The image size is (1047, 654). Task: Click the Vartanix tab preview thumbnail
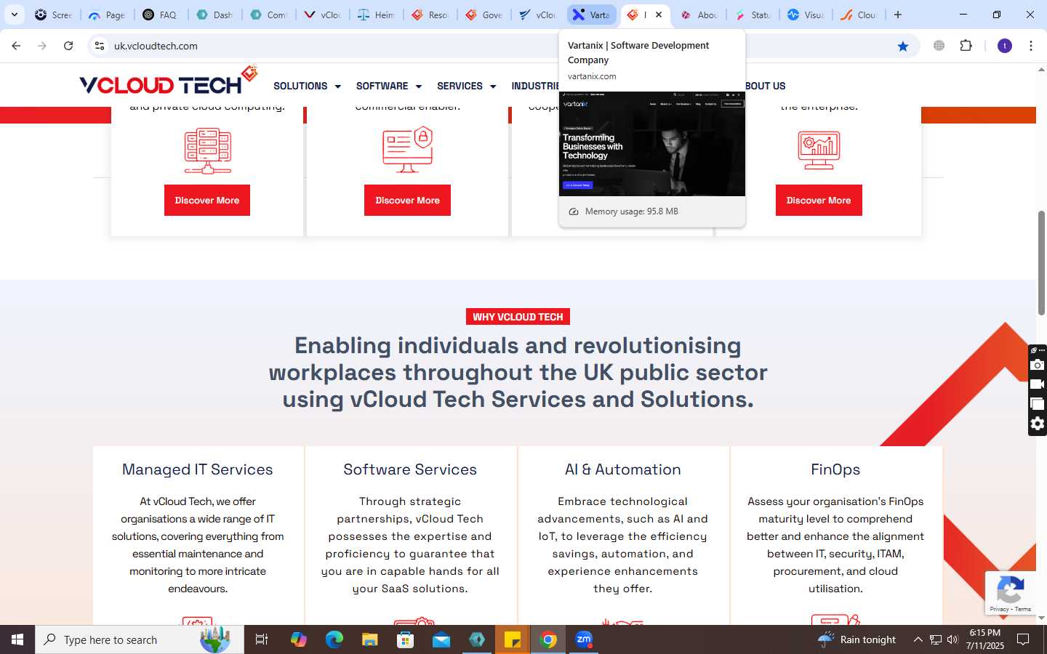[x=652, y=144]
